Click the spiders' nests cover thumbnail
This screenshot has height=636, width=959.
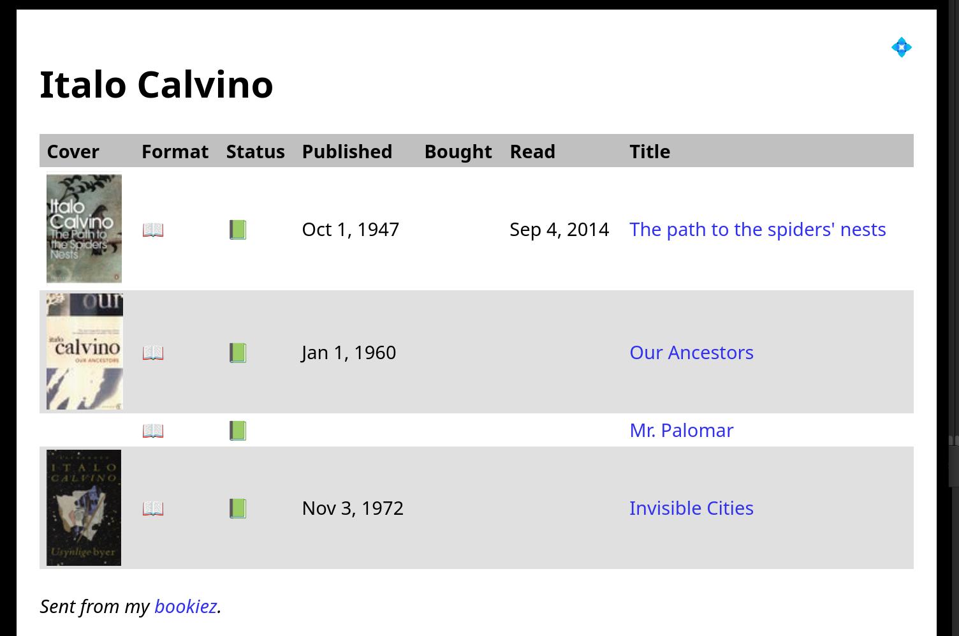pos(84,228)
